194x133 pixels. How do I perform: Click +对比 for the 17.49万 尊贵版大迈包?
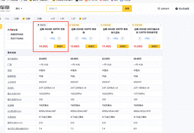115,38
